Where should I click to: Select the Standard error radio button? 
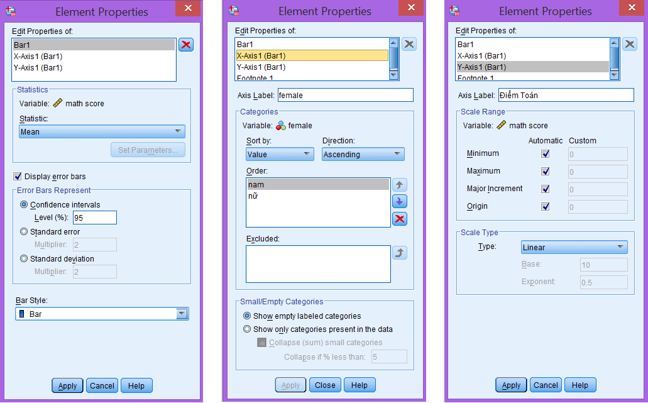25,231
